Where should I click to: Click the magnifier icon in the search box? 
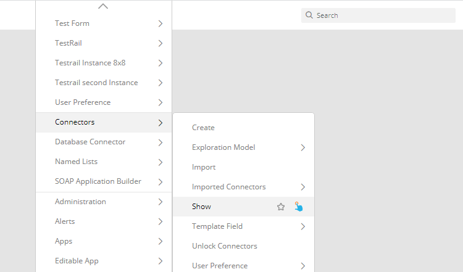pyautogui.click(x=309, y=15)
